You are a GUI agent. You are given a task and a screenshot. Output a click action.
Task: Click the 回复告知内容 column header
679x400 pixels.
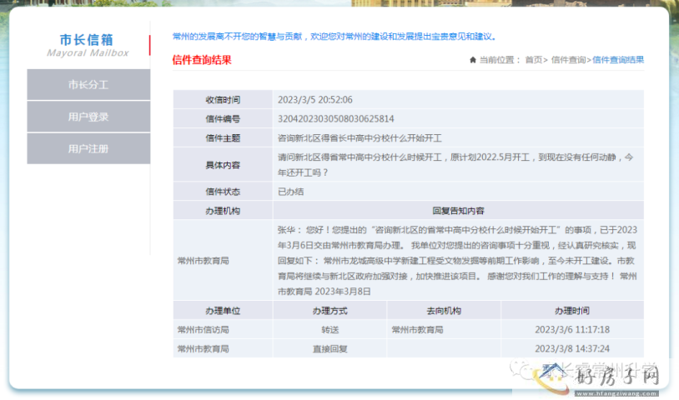point(458,211)
